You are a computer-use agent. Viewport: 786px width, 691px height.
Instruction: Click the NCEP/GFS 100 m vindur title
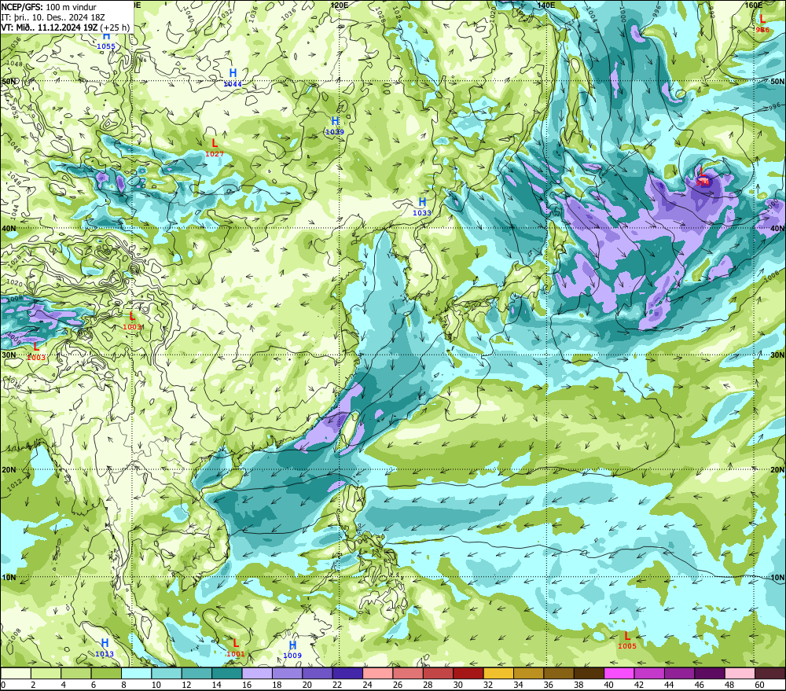pos(49,7)
